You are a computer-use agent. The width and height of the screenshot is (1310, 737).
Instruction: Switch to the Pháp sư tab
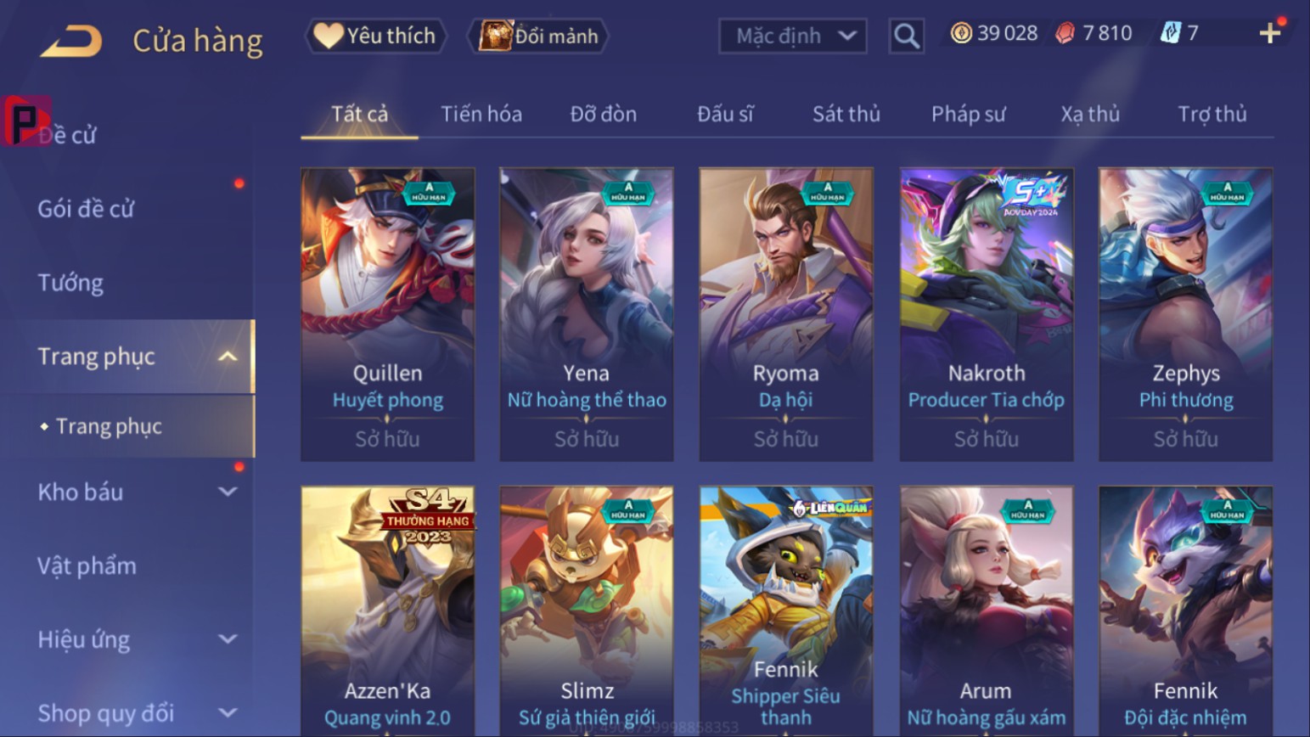(968, 114)
